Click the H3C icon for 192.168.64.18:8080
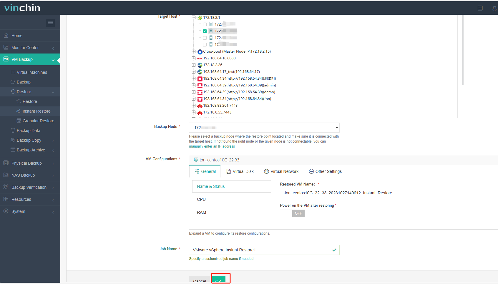 pyautogui.click(x=200, y=58)
